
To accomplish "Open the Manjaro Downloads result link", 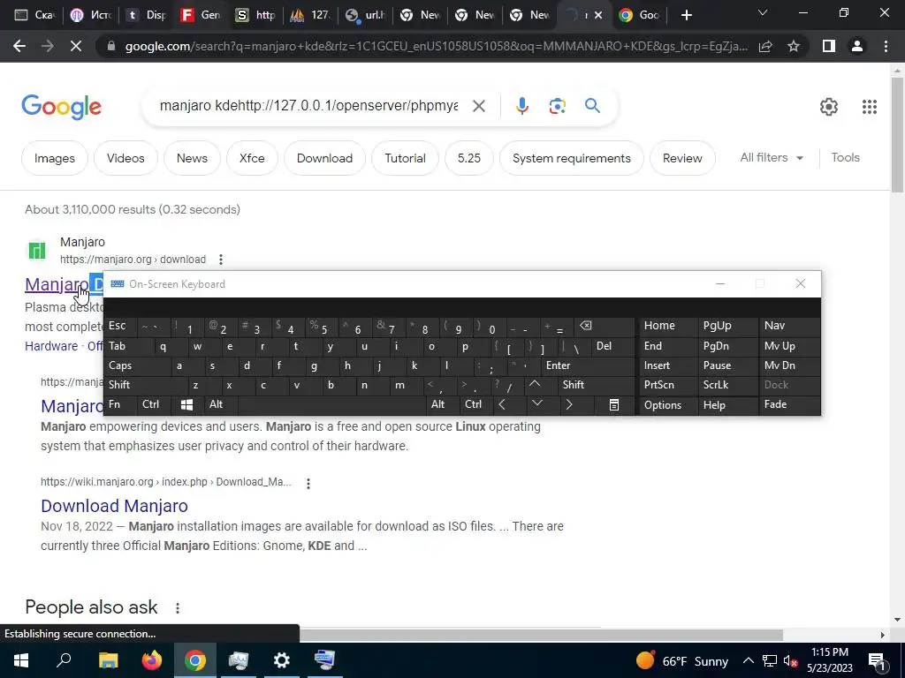I will pyautogui.click(x=63, y=284).
